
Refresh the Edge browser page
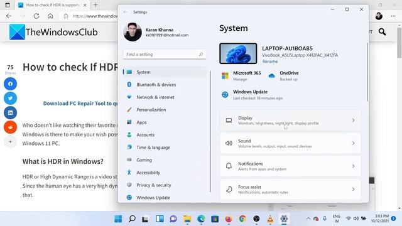[x=36, y=16]
